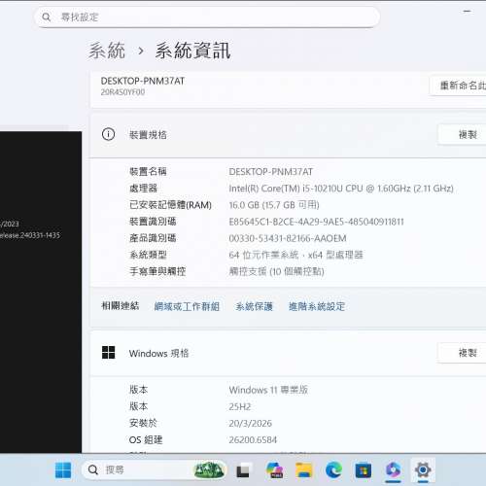Screen dimensions: 486x486
Task: Open the 系統保護 link
Action: point(254,306)
